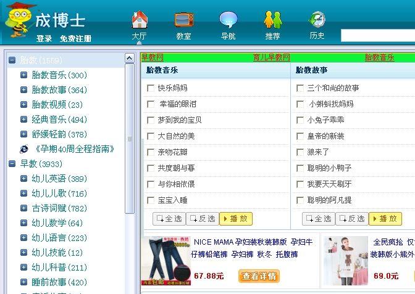Open the 教室 classroom TV icon
This screenshot has width=415, height=294.
pos(183,20)
